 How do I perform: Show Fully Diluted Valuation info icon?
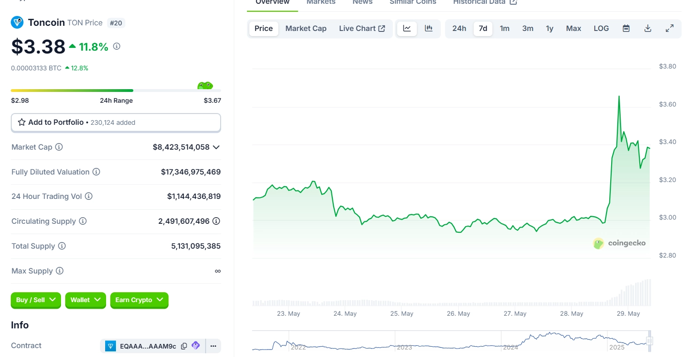[x=96, y=172]
